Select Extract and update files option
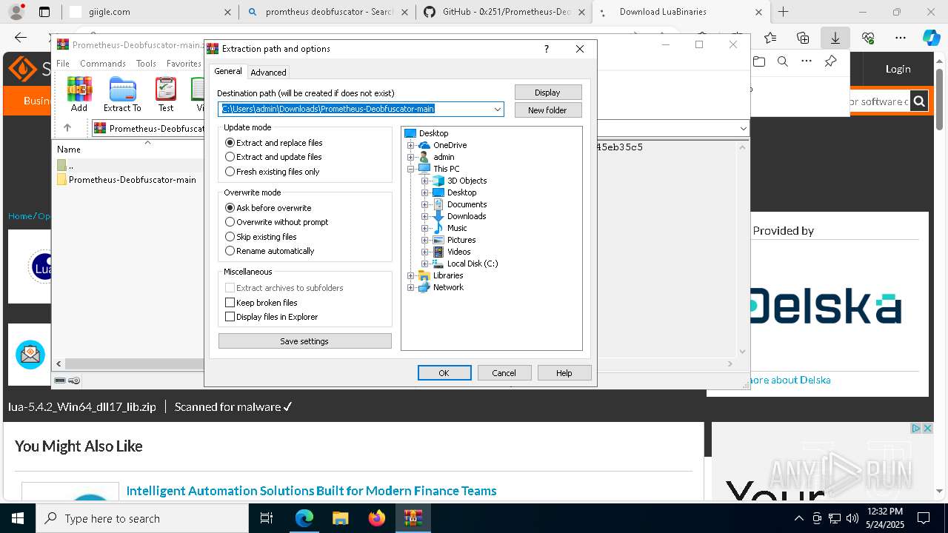Image resolution: width=948 pixels, height=533 pixels. coord(273,157)
